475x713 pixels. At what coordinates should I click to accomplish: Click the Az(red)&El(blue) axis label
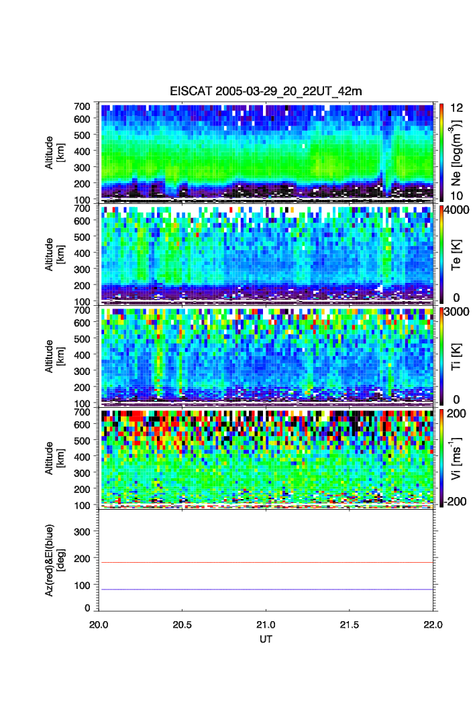[54, 559]
